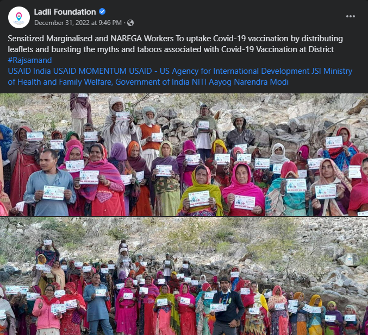Open the top close-up group photo
Viewport: 368px width, 335px height.
point(184,155)
